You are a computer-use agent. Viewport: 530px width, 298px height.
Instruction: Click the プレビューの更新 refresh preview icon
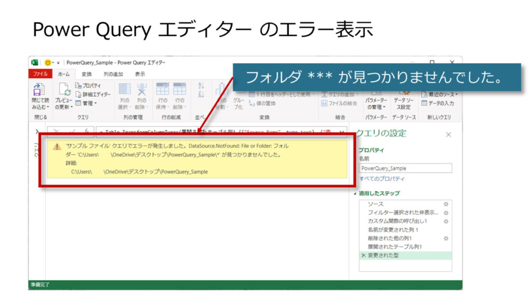click(64, 90)
